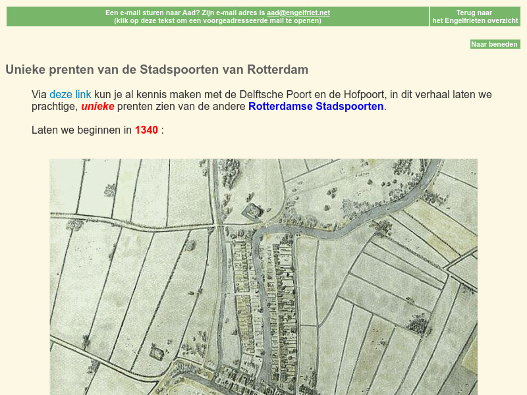The height and width of the screenshot is (395, 527).
Task: Navigate back using the Engelfrieten overzicht button
Action: tap(475, 16)
